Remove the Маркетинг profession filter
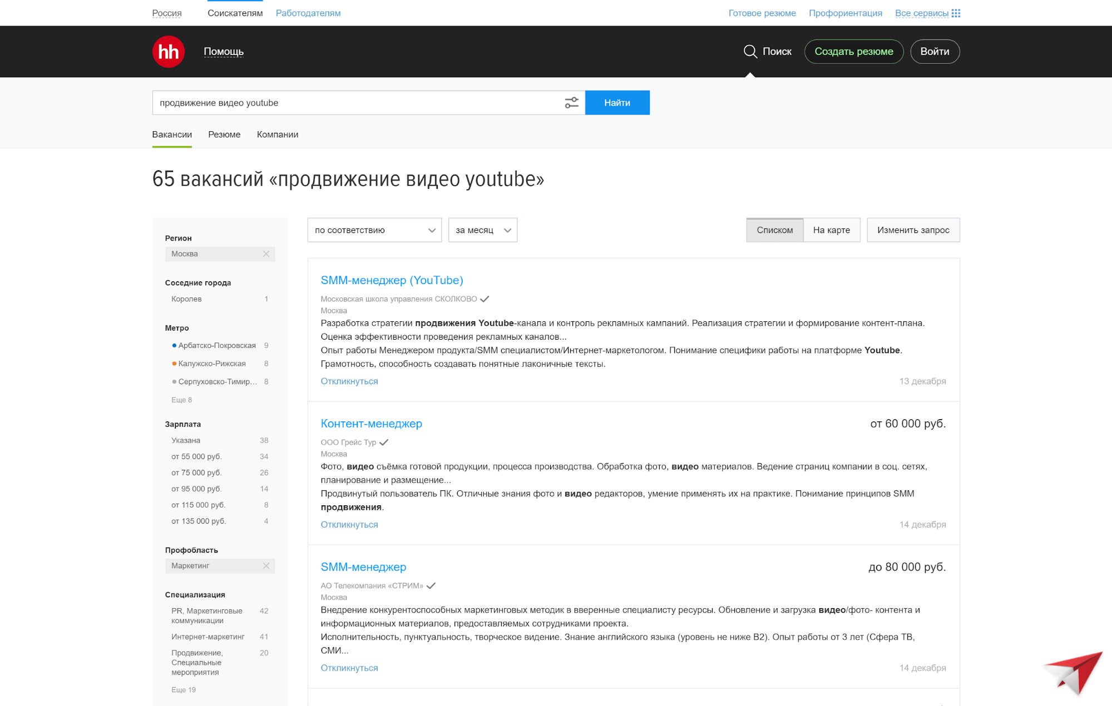Viewport: 1112px width, 706px height. click(266, 565)
